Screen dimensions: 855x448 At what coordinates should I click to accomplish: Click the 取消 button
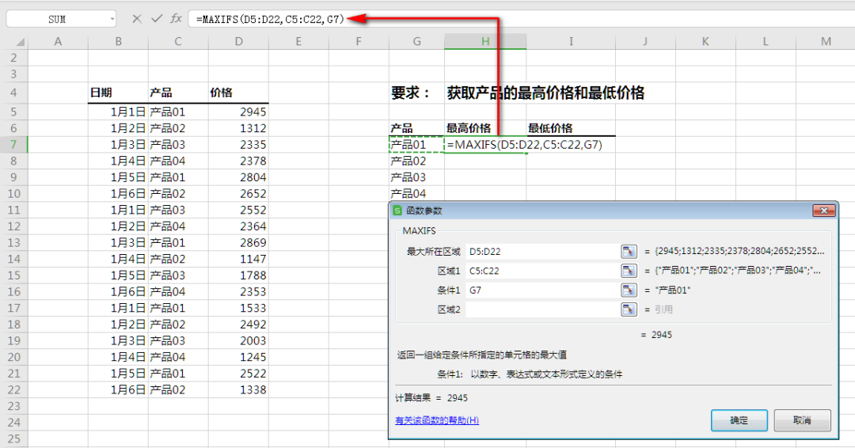point(802,420)
